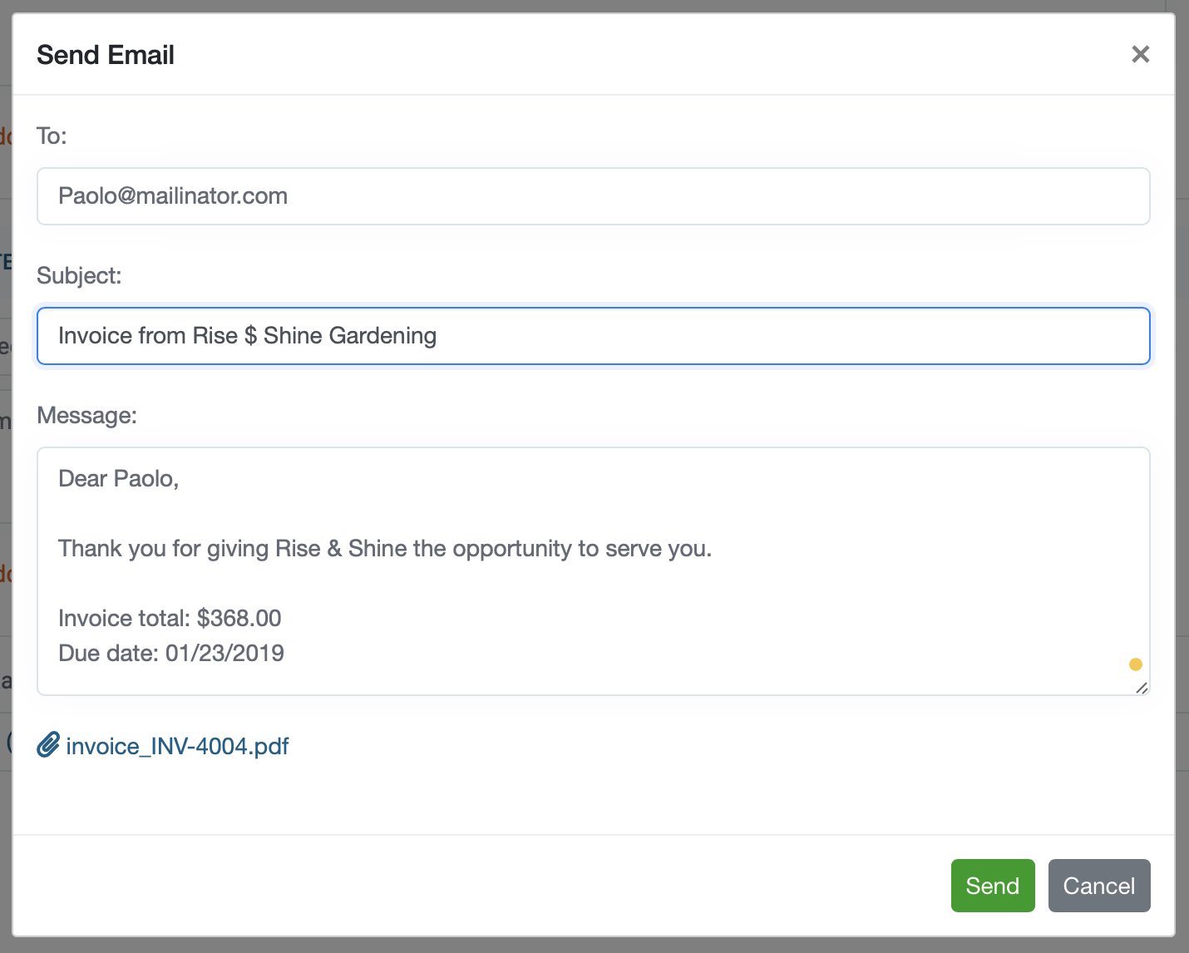
Task: Send the email with green button
Action: 993,886
